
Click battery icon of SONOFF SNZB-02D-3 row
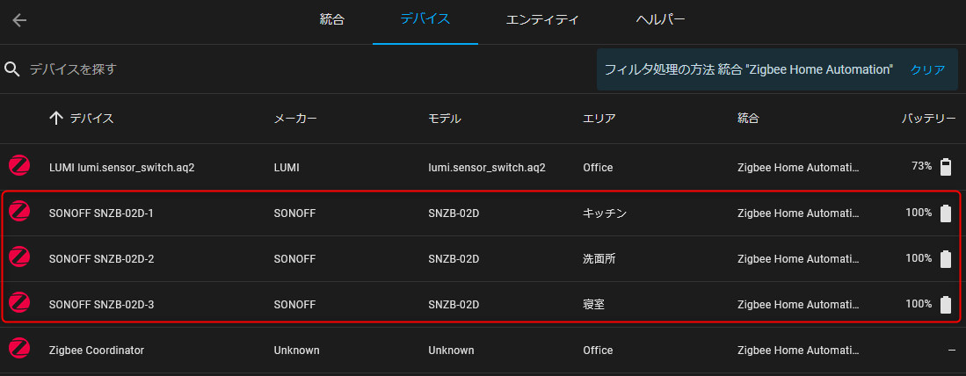(x=946, y=304)
